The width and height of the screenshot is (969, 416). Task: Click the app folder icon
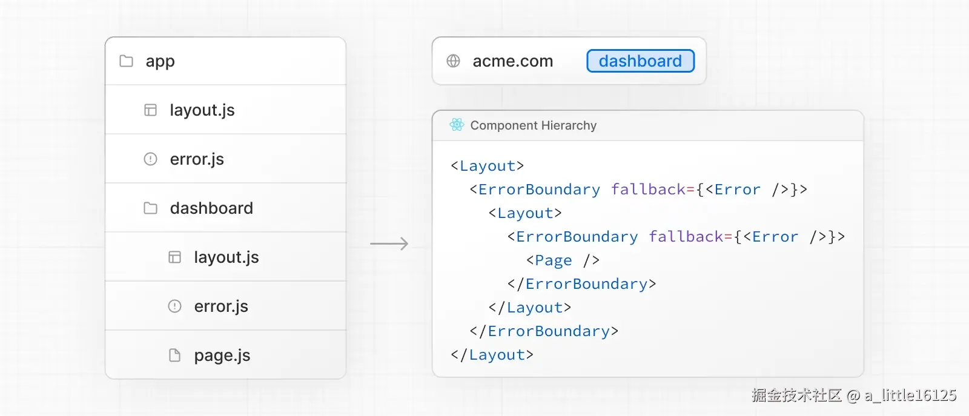(x=126, y=61)
